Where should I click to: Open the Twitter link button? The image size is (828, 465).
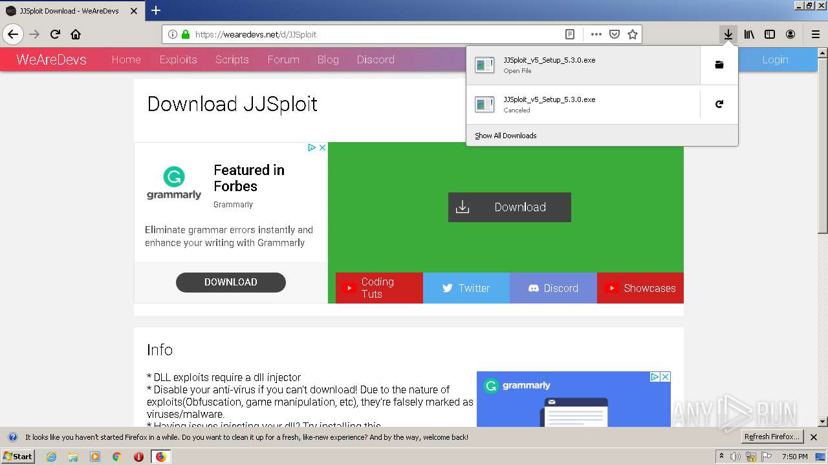tap(466, 288)
